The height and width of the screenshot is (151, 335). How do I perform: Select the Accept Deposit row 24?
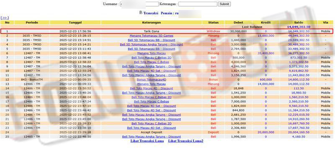tap(167, 132)
